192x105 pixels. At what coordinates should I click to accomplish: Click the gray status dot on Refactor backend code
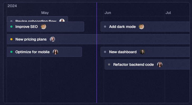tap(109, 64)
